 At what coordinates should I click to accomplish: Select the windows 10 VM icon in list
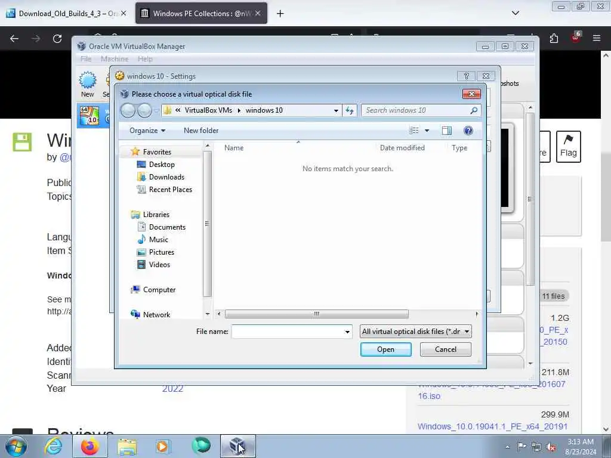tap(90, 116)
